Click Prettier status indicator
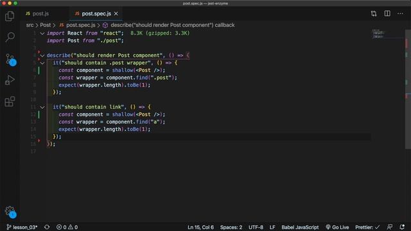Image resolution: width=411 pixels, height=231 pixels. click(367, 227)
